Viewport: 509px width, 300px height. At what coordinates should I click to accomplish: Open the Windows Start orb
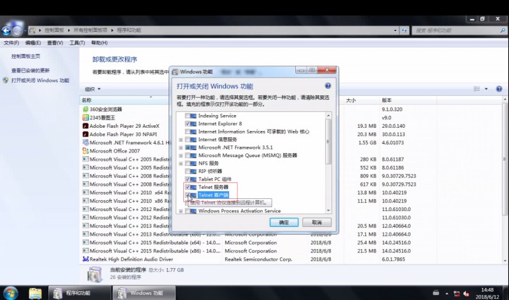click(10, 293)
